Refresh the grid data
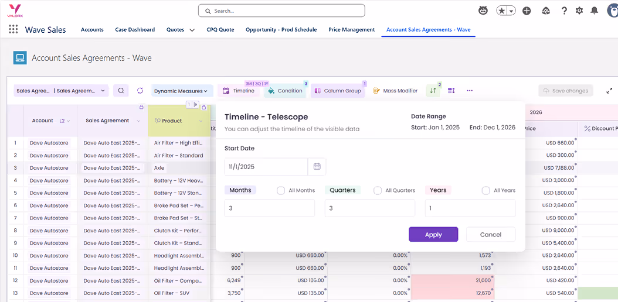The height and width of the screenshot is (302, 618). click(x=140, y=91)
